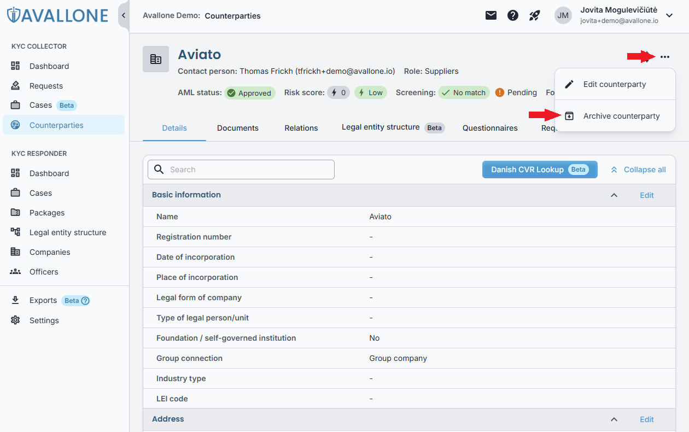Click the Exports Beta help badge
Viewport: 689px width, 432px height.
76,300
